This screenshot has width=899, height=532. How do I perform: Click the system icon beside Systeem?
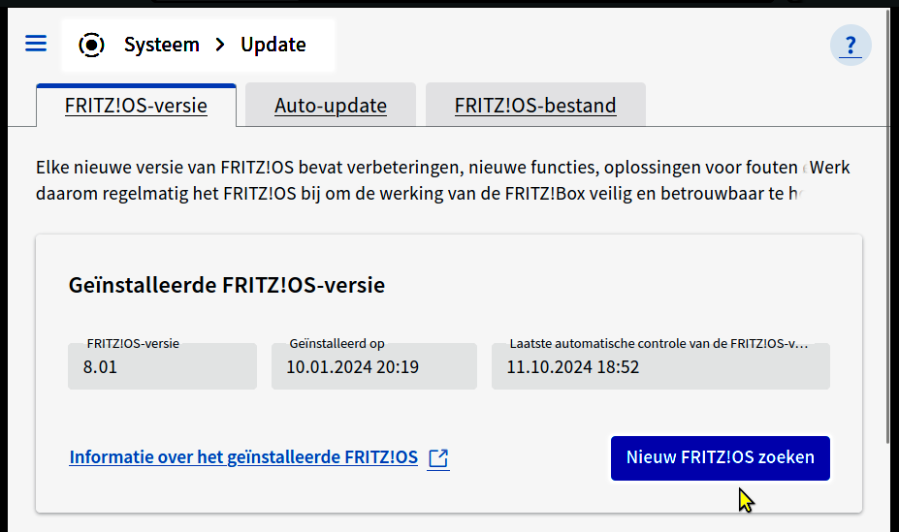pos(91,45)
